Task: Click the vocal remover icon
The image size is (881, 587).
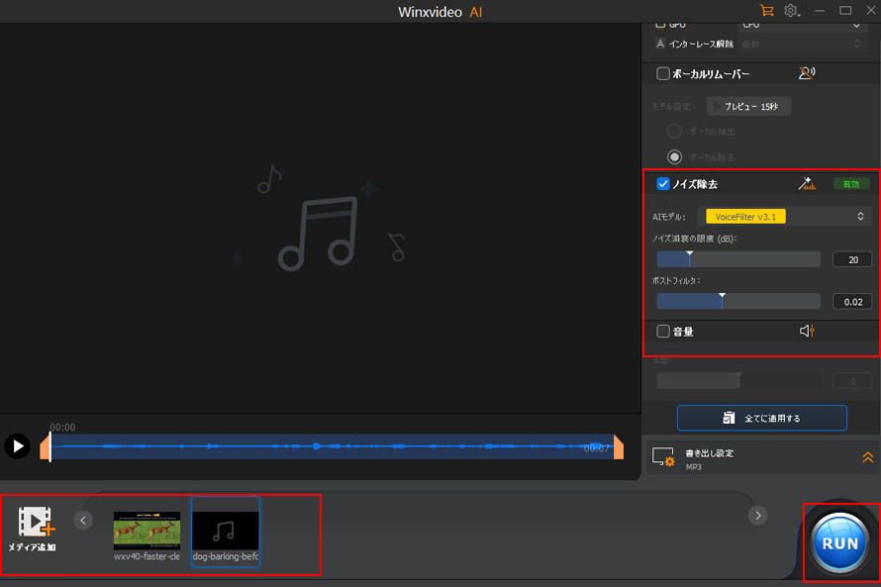Action: [x=807, y=72]
